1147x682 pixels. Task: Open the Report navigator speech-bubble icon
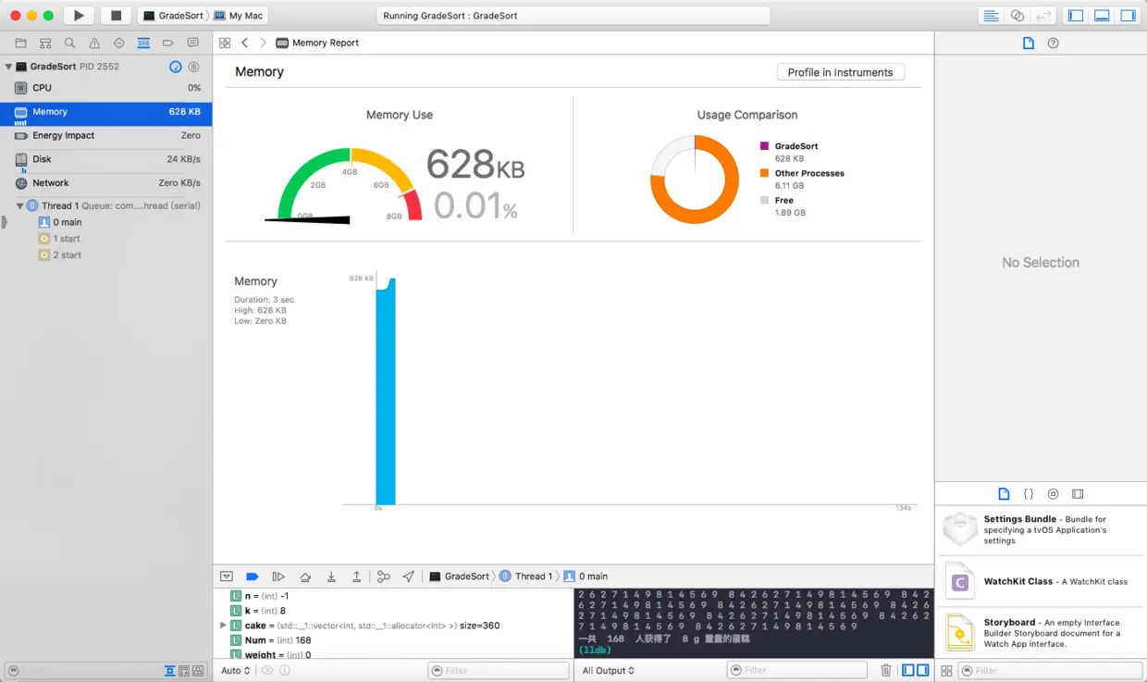192,43
